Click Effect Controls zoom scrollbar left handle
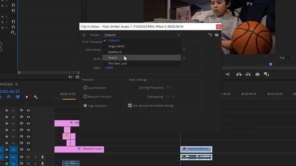 click(x=19, y=73)
